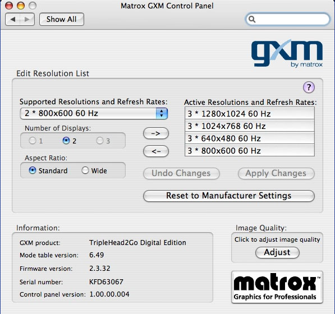The height and width of the screenshot is (314, 335).
Task: Click the back navigation arrow
Action: coord(12,20)
